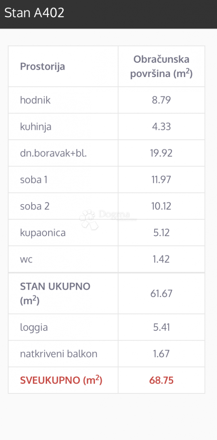Click the red SVEUKUPNO label
The width and height of the screenshot is (217, 440).
point(61,380)
